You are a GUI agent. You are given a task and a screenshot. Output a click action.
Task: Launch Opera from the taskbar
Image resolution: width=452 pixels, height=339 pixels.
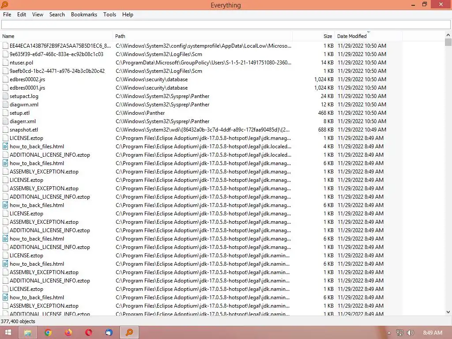(88, 332)
